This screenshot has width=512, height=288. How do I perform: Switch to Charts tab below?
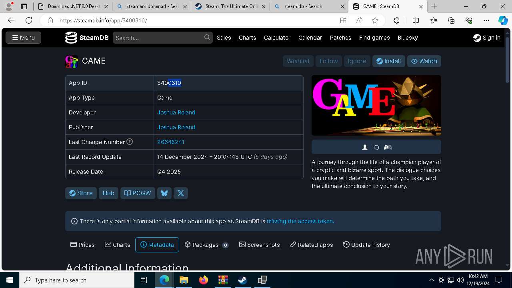point(117,245)
